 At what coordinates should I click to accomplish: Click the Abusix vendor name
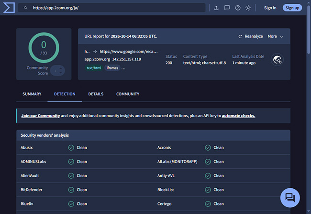coord(27,148)
